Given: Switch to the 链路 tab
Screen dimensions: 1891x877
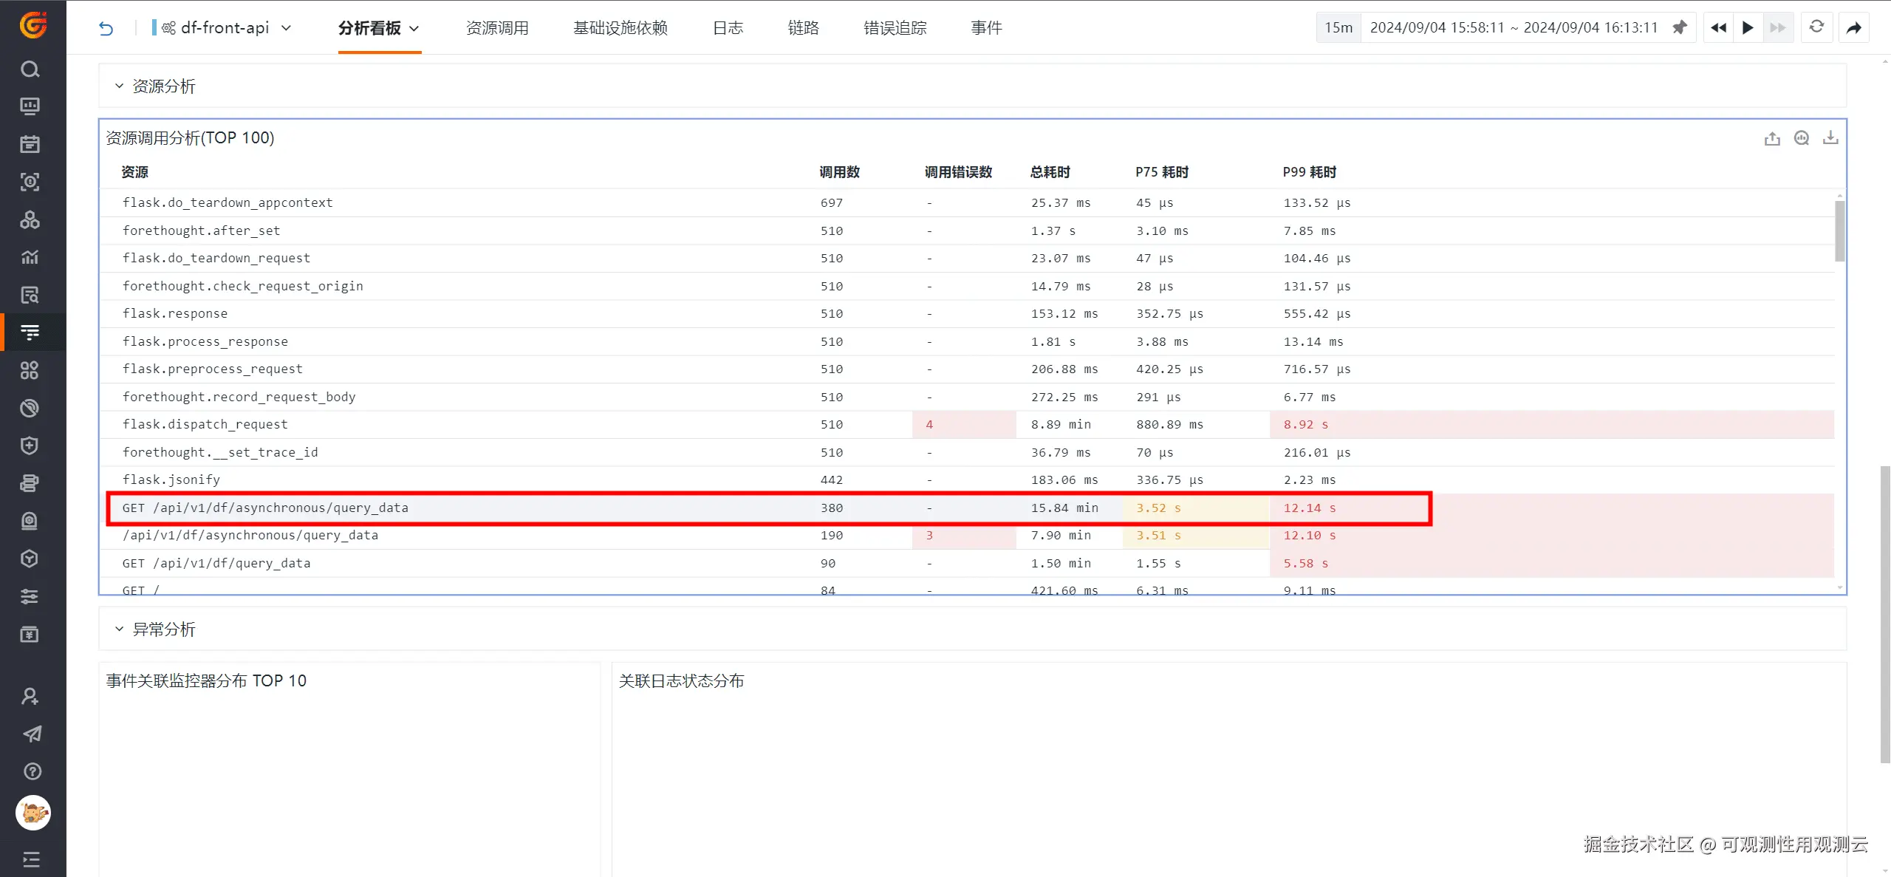Looking at the screenshot, I should coord(803,28).
